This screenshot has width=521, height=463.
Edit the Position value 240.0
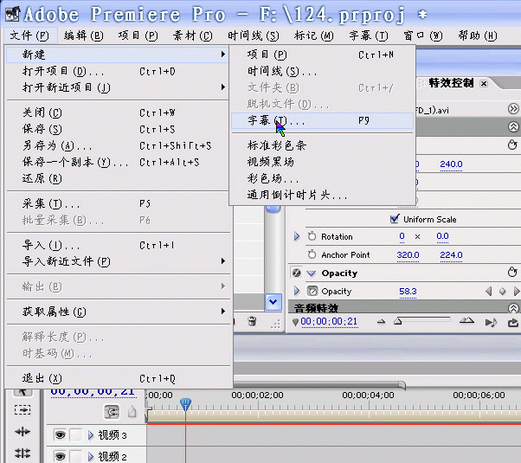pyautogui.click(x=451, y=164)
